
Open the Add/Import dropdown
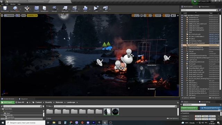(x=8, y=102)
